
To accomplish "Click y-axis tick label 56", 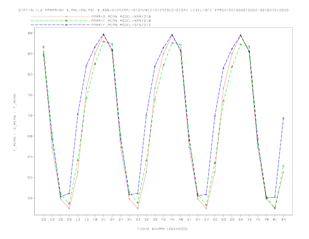I will click(x=30, y=198).
